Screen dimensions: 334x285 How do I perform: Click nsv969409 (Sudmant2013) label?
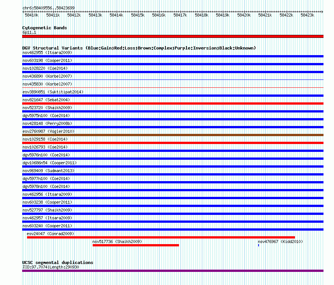point(48,171)
